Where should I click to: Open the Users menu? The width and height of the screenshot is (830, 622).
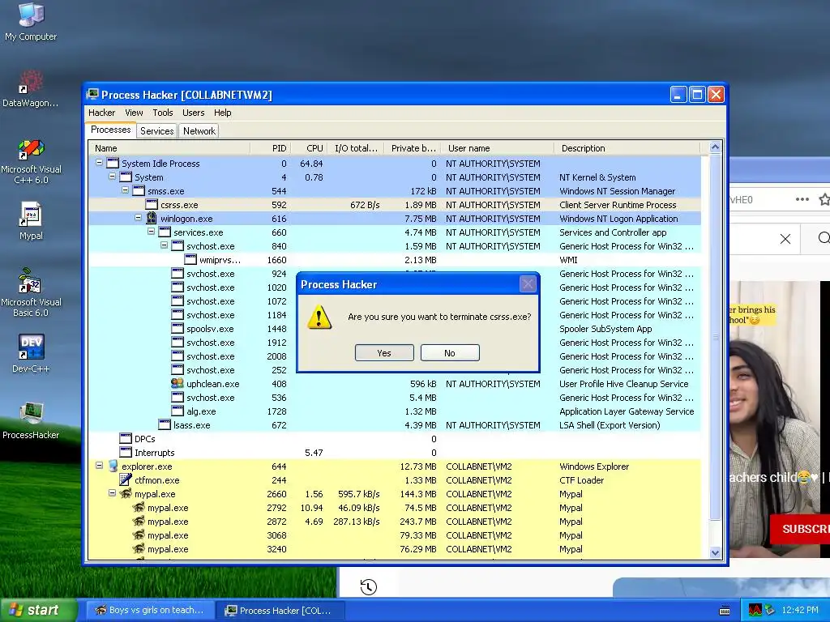(x=193, y=113)
